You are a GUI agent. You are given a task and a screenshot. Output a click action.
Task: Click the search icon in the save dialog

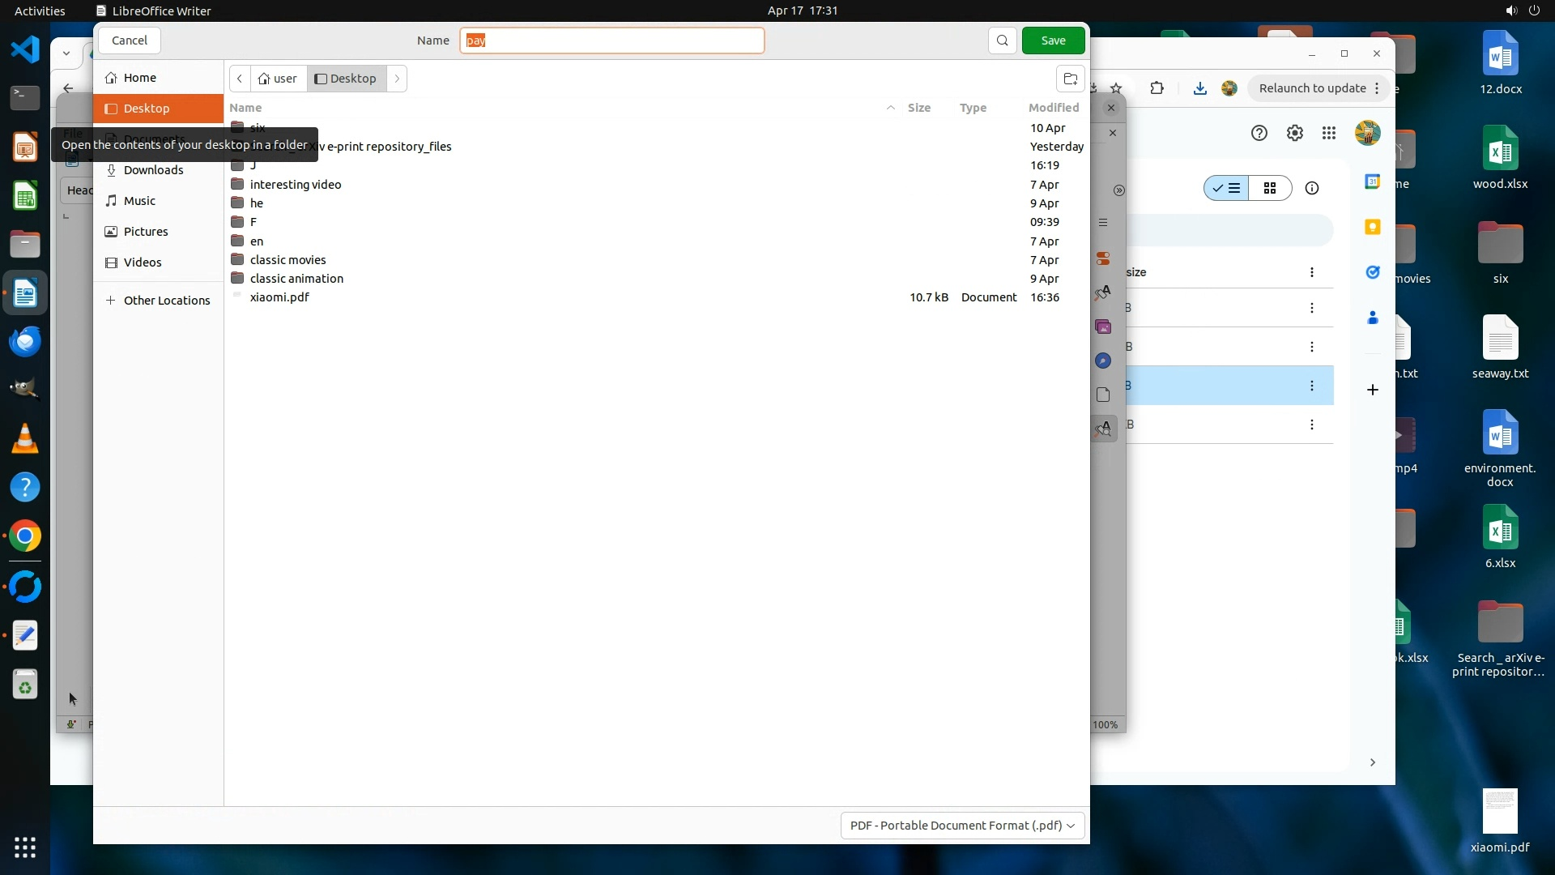tap(1002, 41)
